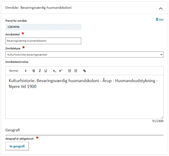Viewport: 169px width, 156px height.
Task: Click the Områdetype field label
Action: (13, 49)
